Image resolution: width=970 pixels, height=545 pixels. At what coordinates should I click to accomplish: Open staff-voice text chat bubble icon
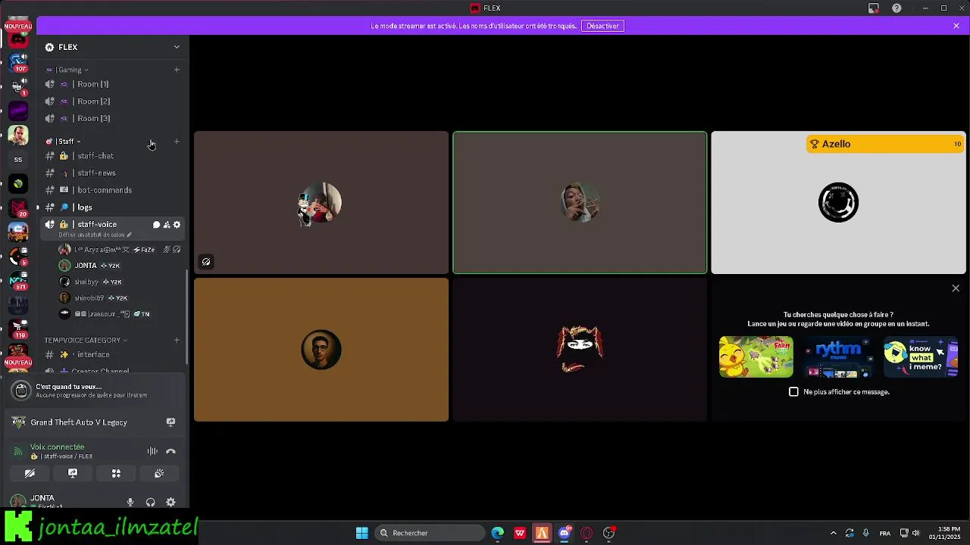(156, 225)
